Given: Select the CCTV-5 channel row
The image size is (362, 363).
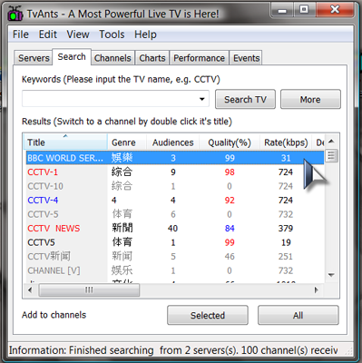Looking at the screenshot, I should pyautogui.click(x=175, y=214).
